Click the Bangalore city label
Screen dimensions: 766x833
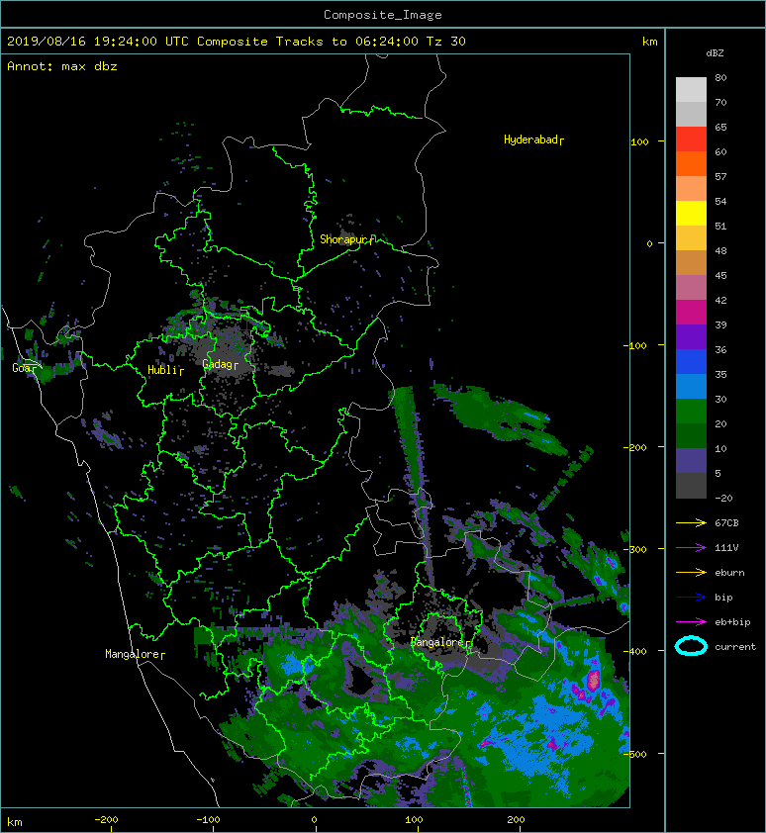coord(440,642)
